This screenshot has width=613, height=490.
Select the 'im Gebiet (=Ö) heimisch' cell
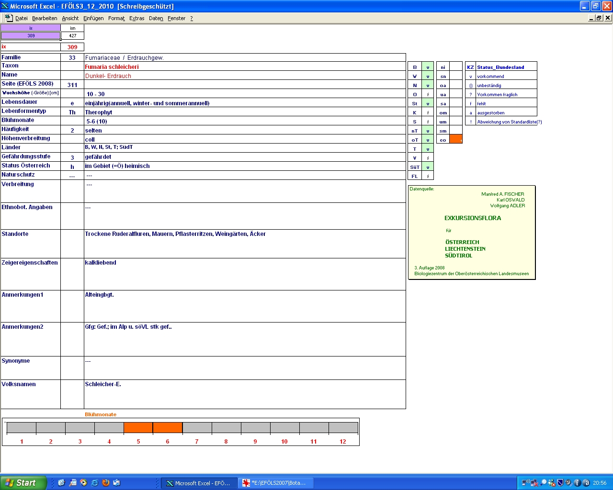click(x=245, y=166)
